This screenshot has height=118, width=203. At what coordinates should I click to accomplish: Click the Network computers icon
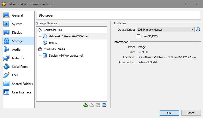(x=6, y=58)
